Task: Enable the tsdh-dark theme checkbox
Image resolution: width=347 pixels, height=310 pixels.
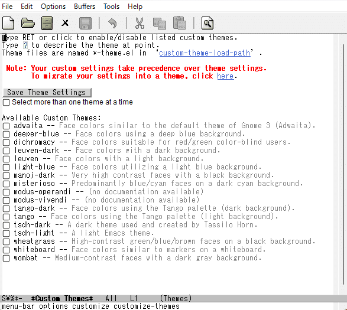Action: [x=6, y=225]
